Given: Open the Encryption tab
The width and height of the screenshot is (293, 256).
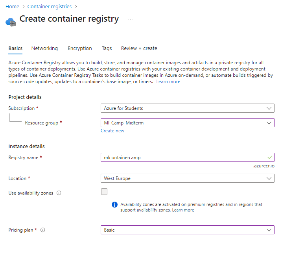Looking at the screenshot, I should click(80, 48).
